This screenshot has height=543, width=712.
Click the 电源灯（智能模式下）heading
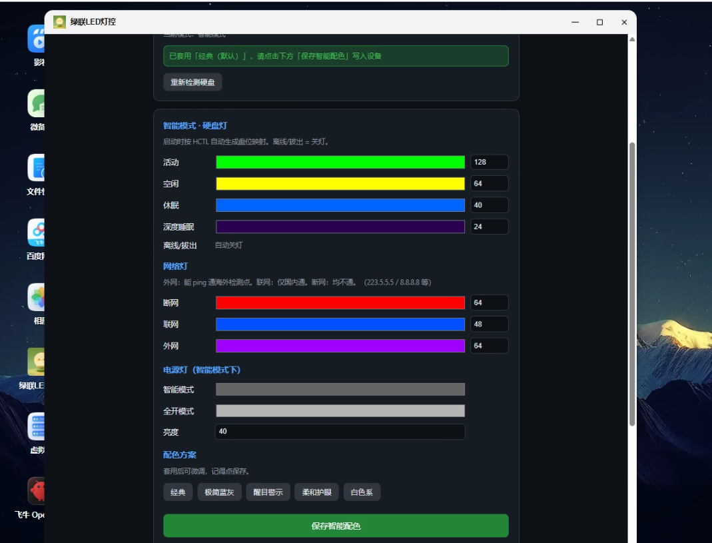coord(202,370)
